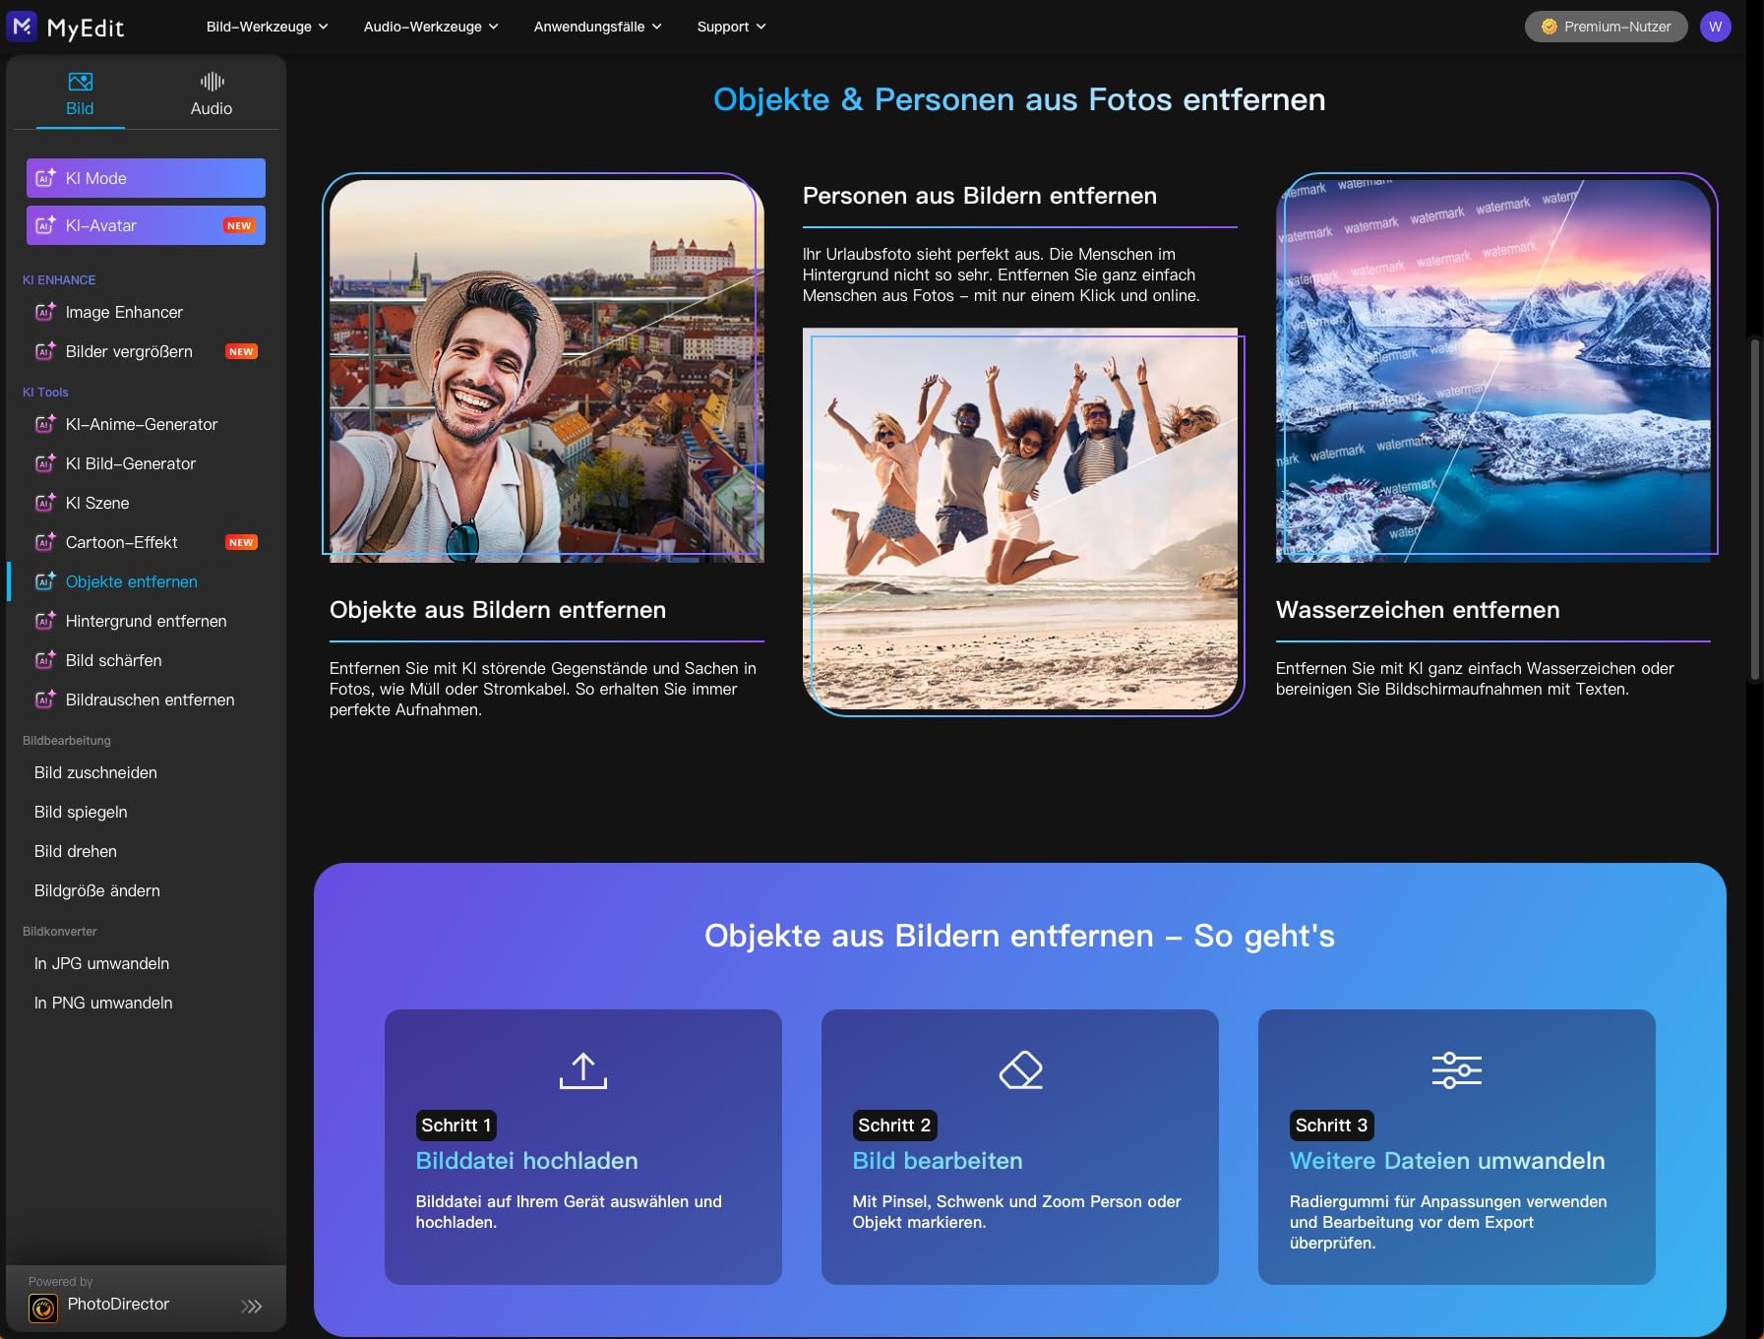
Task: Open the Bild-Werkzeuge dropdown menu
Action: tap(267, 27)
